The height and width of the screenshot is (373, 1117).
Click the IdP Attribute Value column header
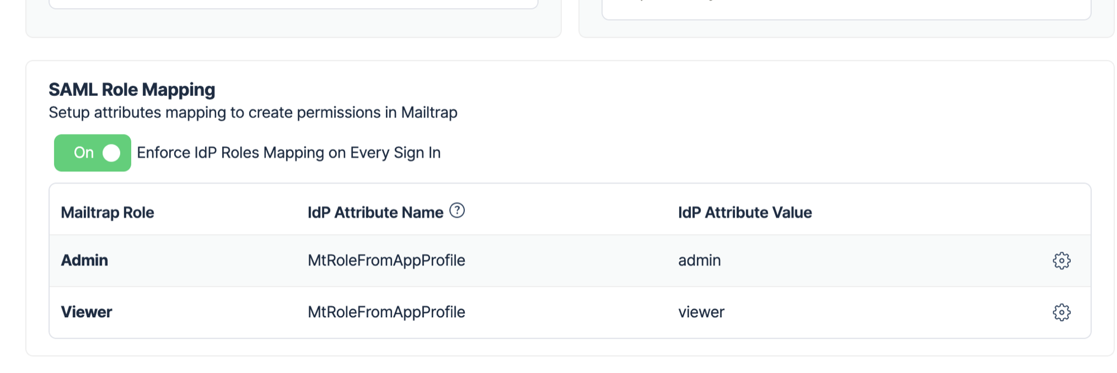point(745,212)
